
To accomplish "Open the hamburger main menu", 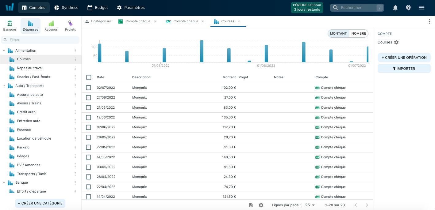I will coord(422,8).
